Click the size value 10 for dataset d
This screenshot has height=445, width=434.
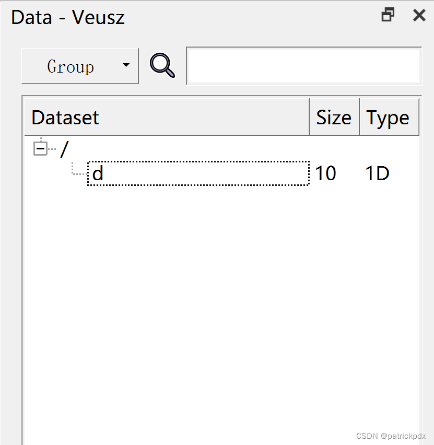click(325, 173)
